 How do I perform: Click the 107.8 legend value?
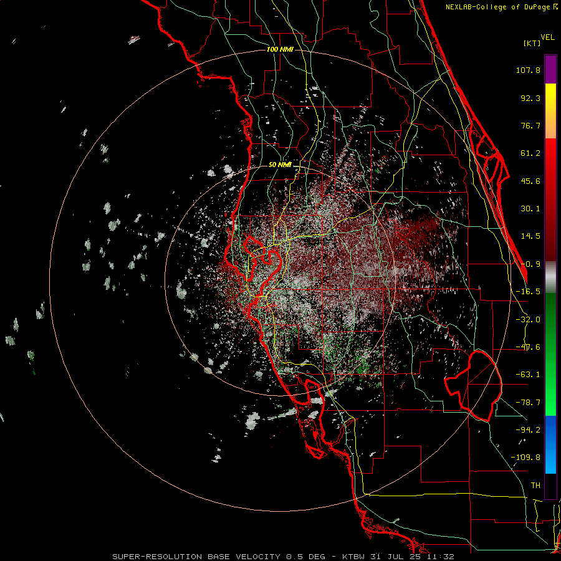(528, 70)
